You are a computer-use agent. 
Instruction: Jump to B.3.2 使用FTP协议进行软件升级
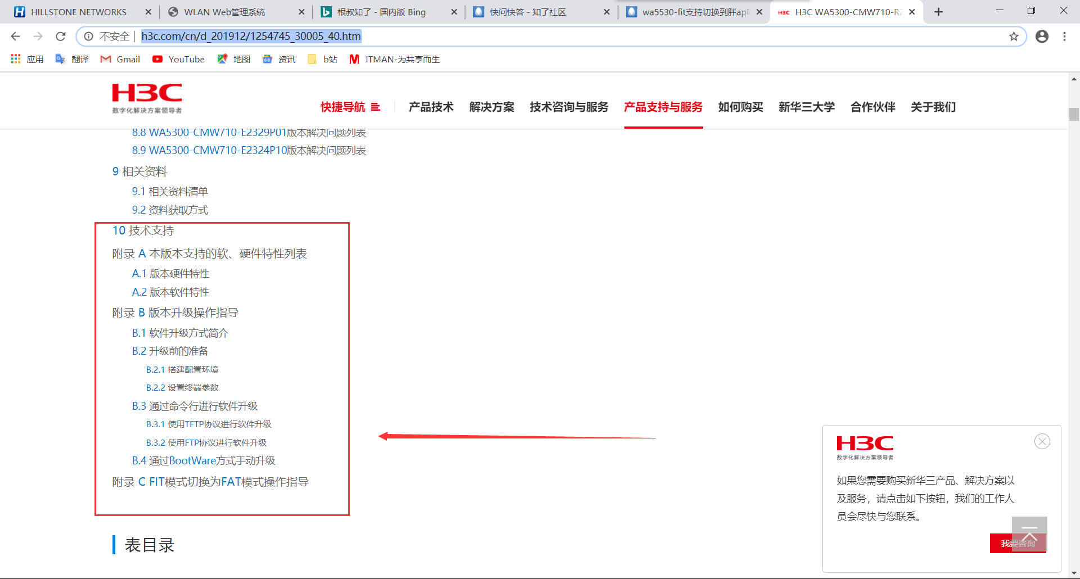click(206, 443)
